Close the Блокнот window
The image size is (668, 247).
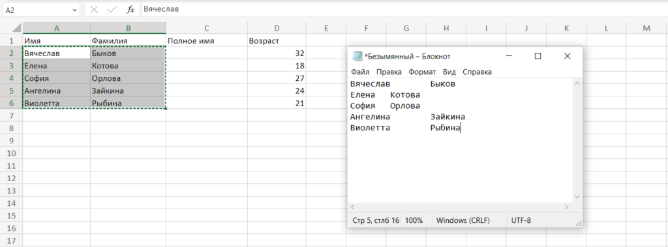(567, 56)
